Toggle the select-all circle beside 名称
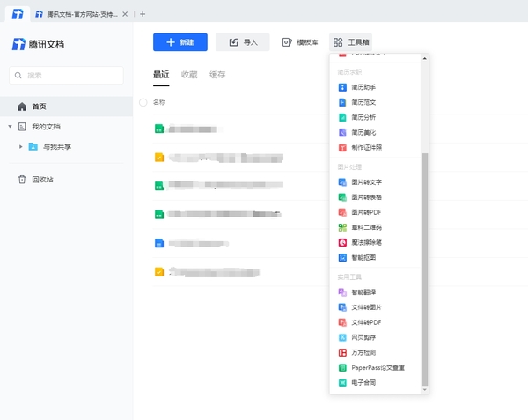Screen dimensions: 528x420 (143, 102)
